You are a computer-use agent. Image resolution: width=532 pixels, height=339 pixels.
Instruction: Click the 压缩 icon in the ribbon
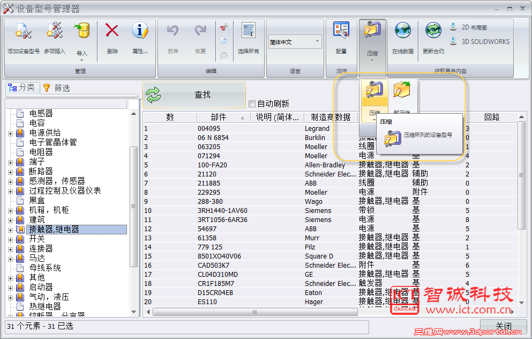pyautogui.click(x=372, y=30)
